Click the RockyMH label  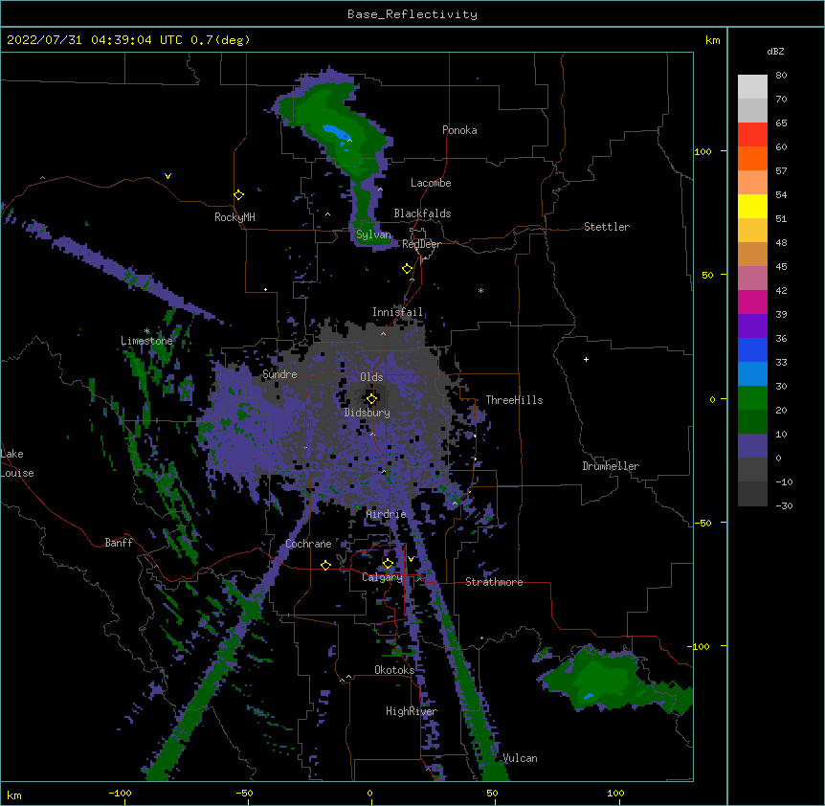pos(234,217)
